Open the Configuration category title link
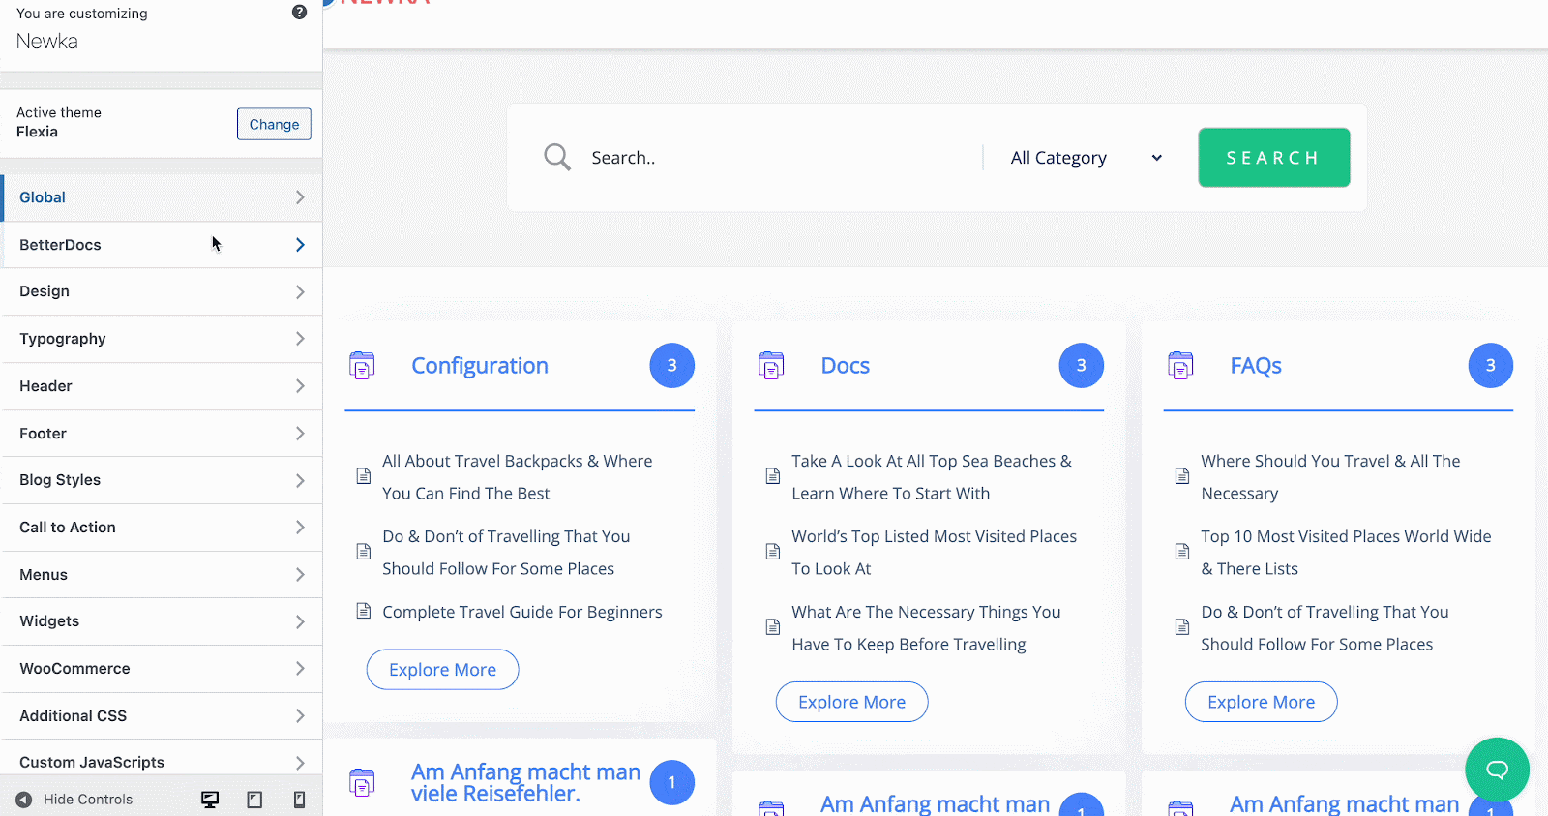The height and width of the screenshot is (816, 1548). (480, 366)
